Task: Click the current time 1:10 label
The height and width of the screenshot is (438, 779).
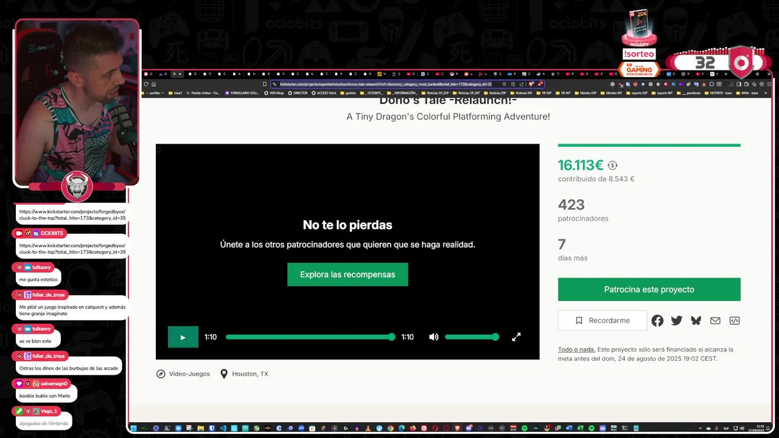Action: pyautogui.click(x=211, y=337)
